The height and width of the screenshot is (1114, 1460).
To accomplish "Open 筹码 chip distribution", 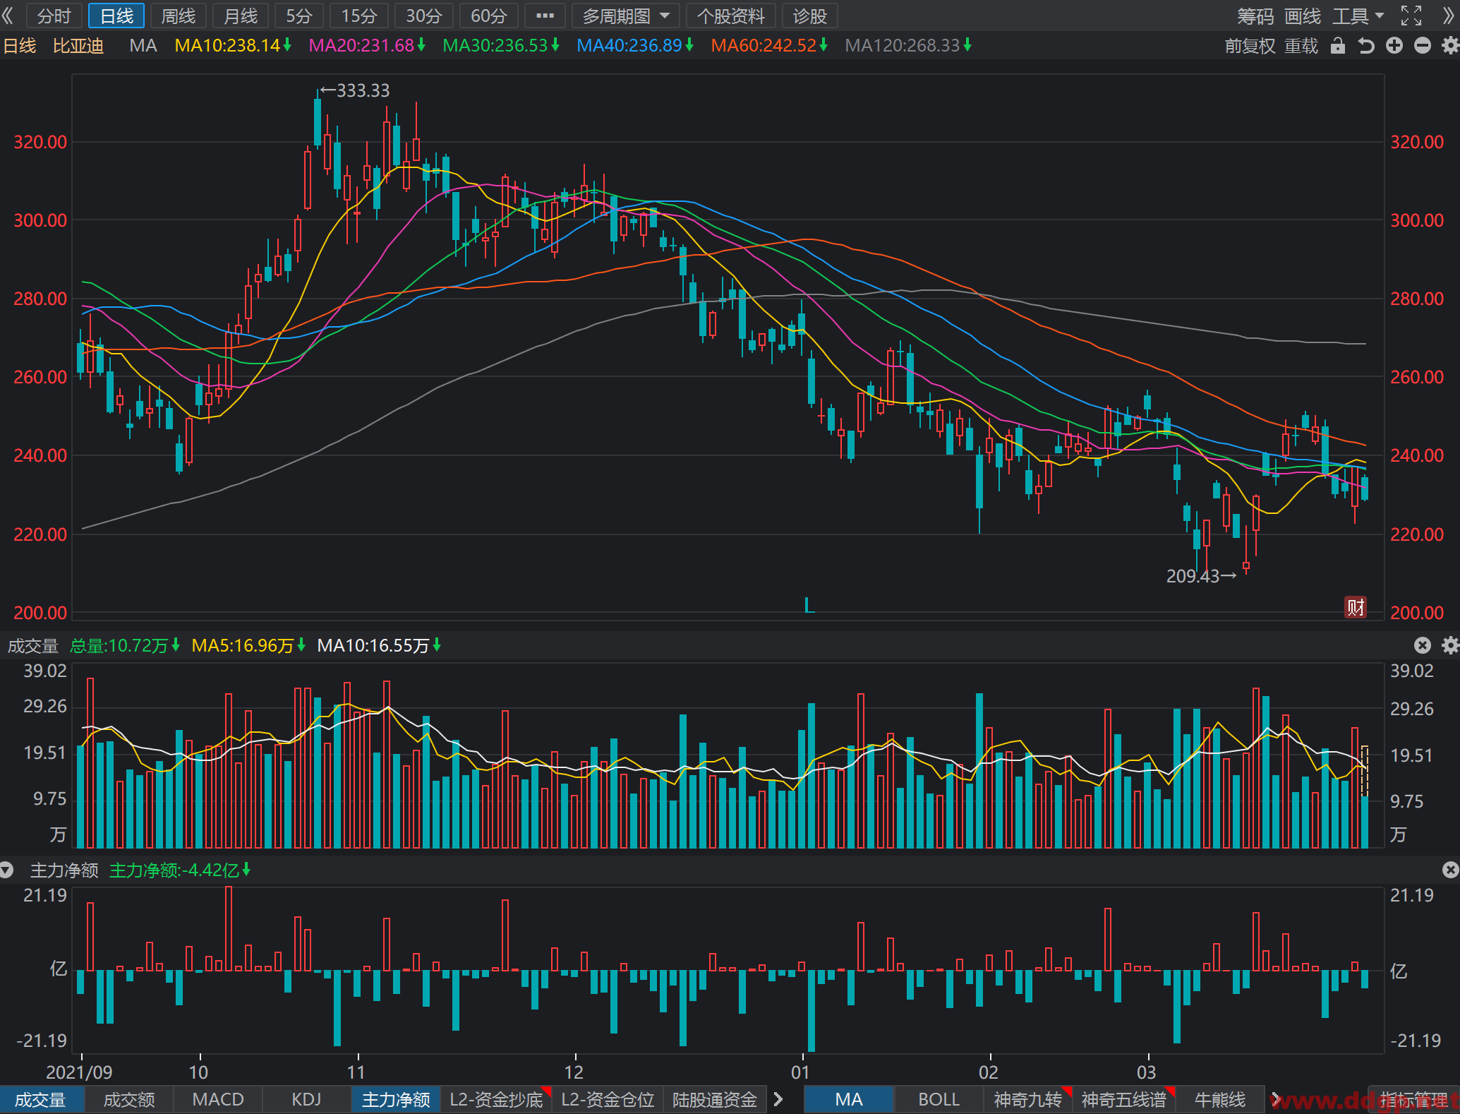I will 1255,16.
